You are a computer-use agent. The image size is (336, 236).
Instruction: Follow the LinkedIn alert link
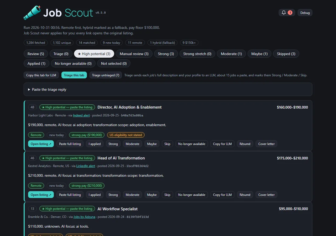tap(86, 166)
